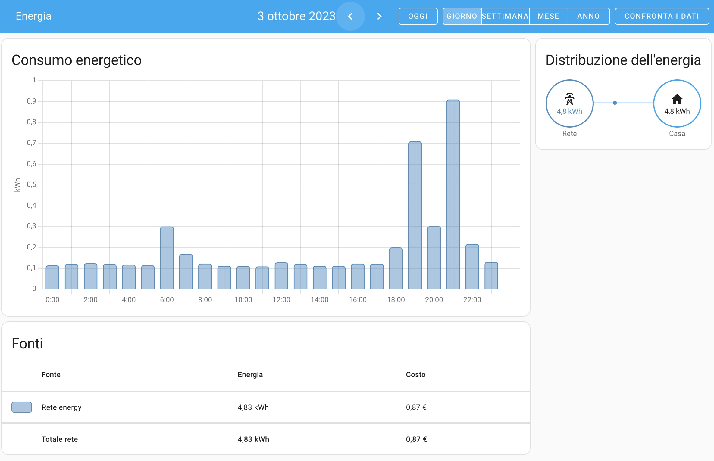Go to the previous day arrow
The width and height of the screenshot is (714, 461).
coord(350,16)
